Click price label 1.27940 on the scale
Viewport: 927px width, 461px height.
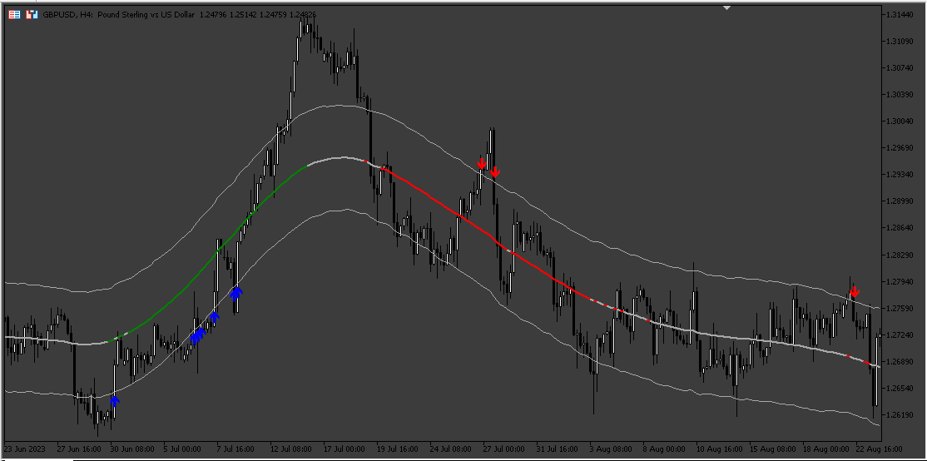click(x=901, y=281)
